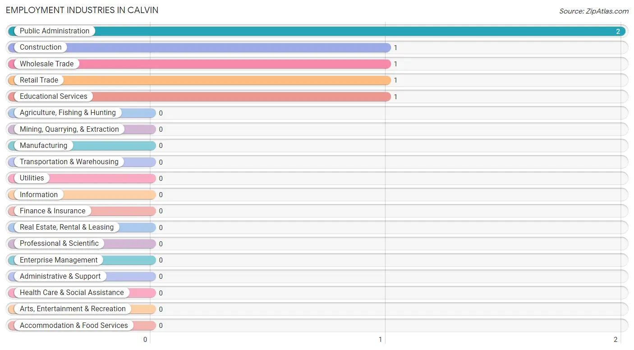Screen dimensions: 634x350
Task: Click Transportation & Warehousing label
Action: tap(69, 162)
